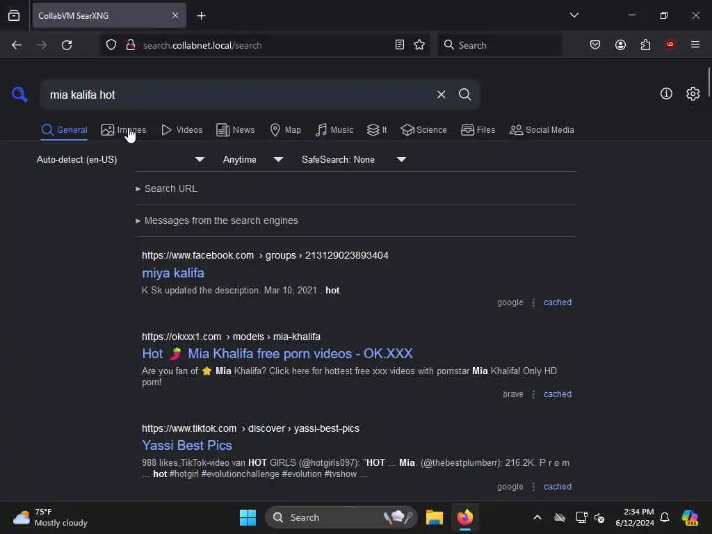
Task: Show hidden system tray icons
Action: [537, 517]
